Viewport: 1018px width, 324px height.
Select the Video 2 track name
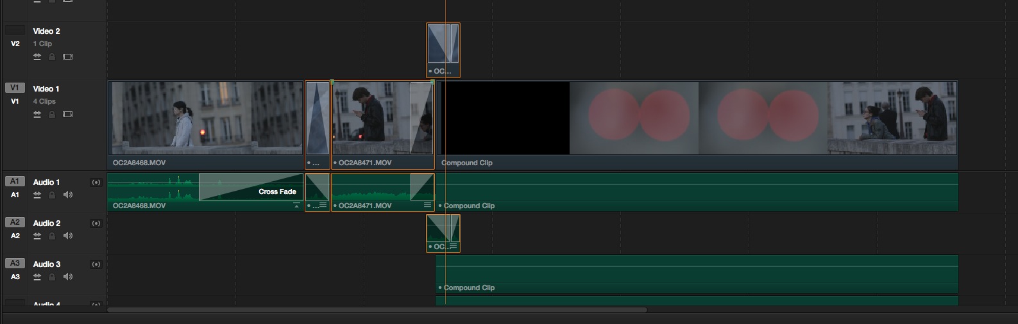46,31
